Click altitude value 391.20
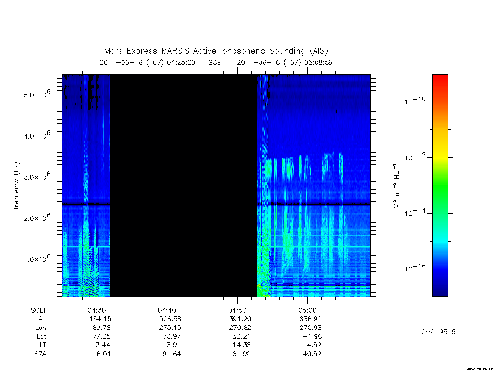Viewport: 494px width, 371px height. [x=240, y=319]
